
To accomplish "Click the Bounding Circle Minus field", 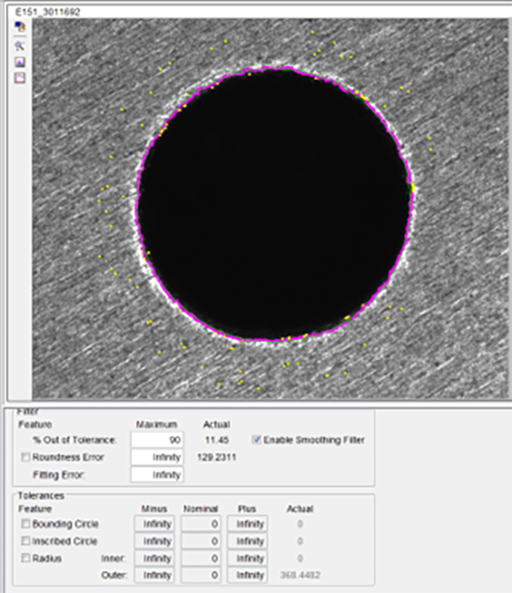I will pyautogui.click(x=157, y=524).
